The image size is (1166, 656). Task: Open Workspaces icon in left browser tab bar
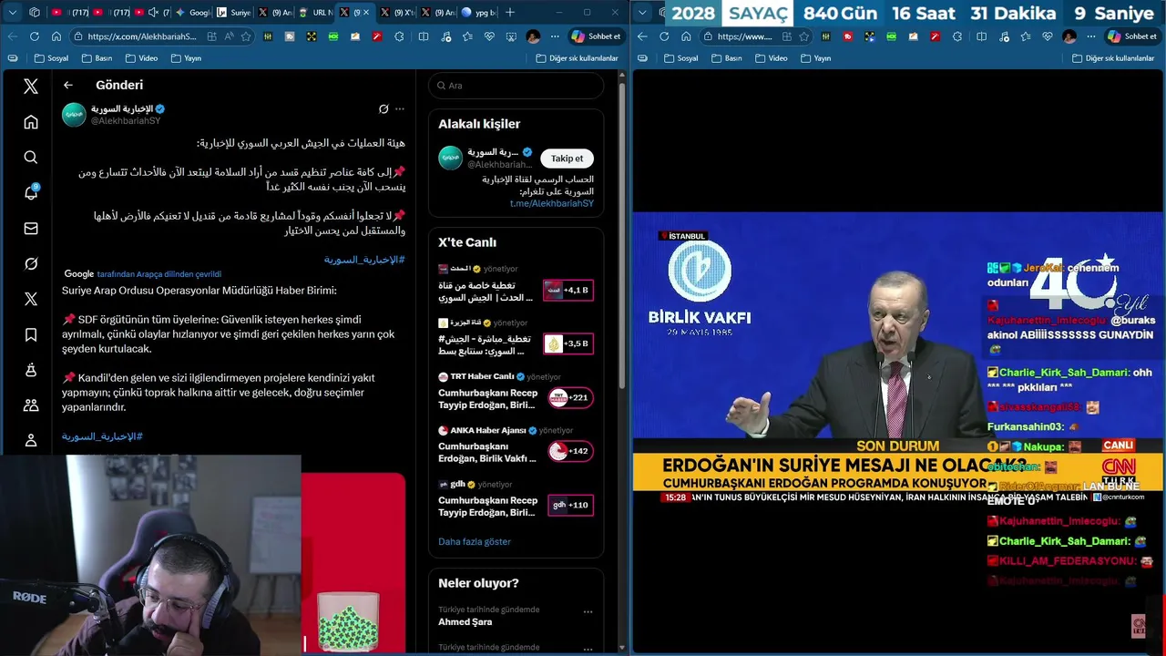click(x=35, y=13)
